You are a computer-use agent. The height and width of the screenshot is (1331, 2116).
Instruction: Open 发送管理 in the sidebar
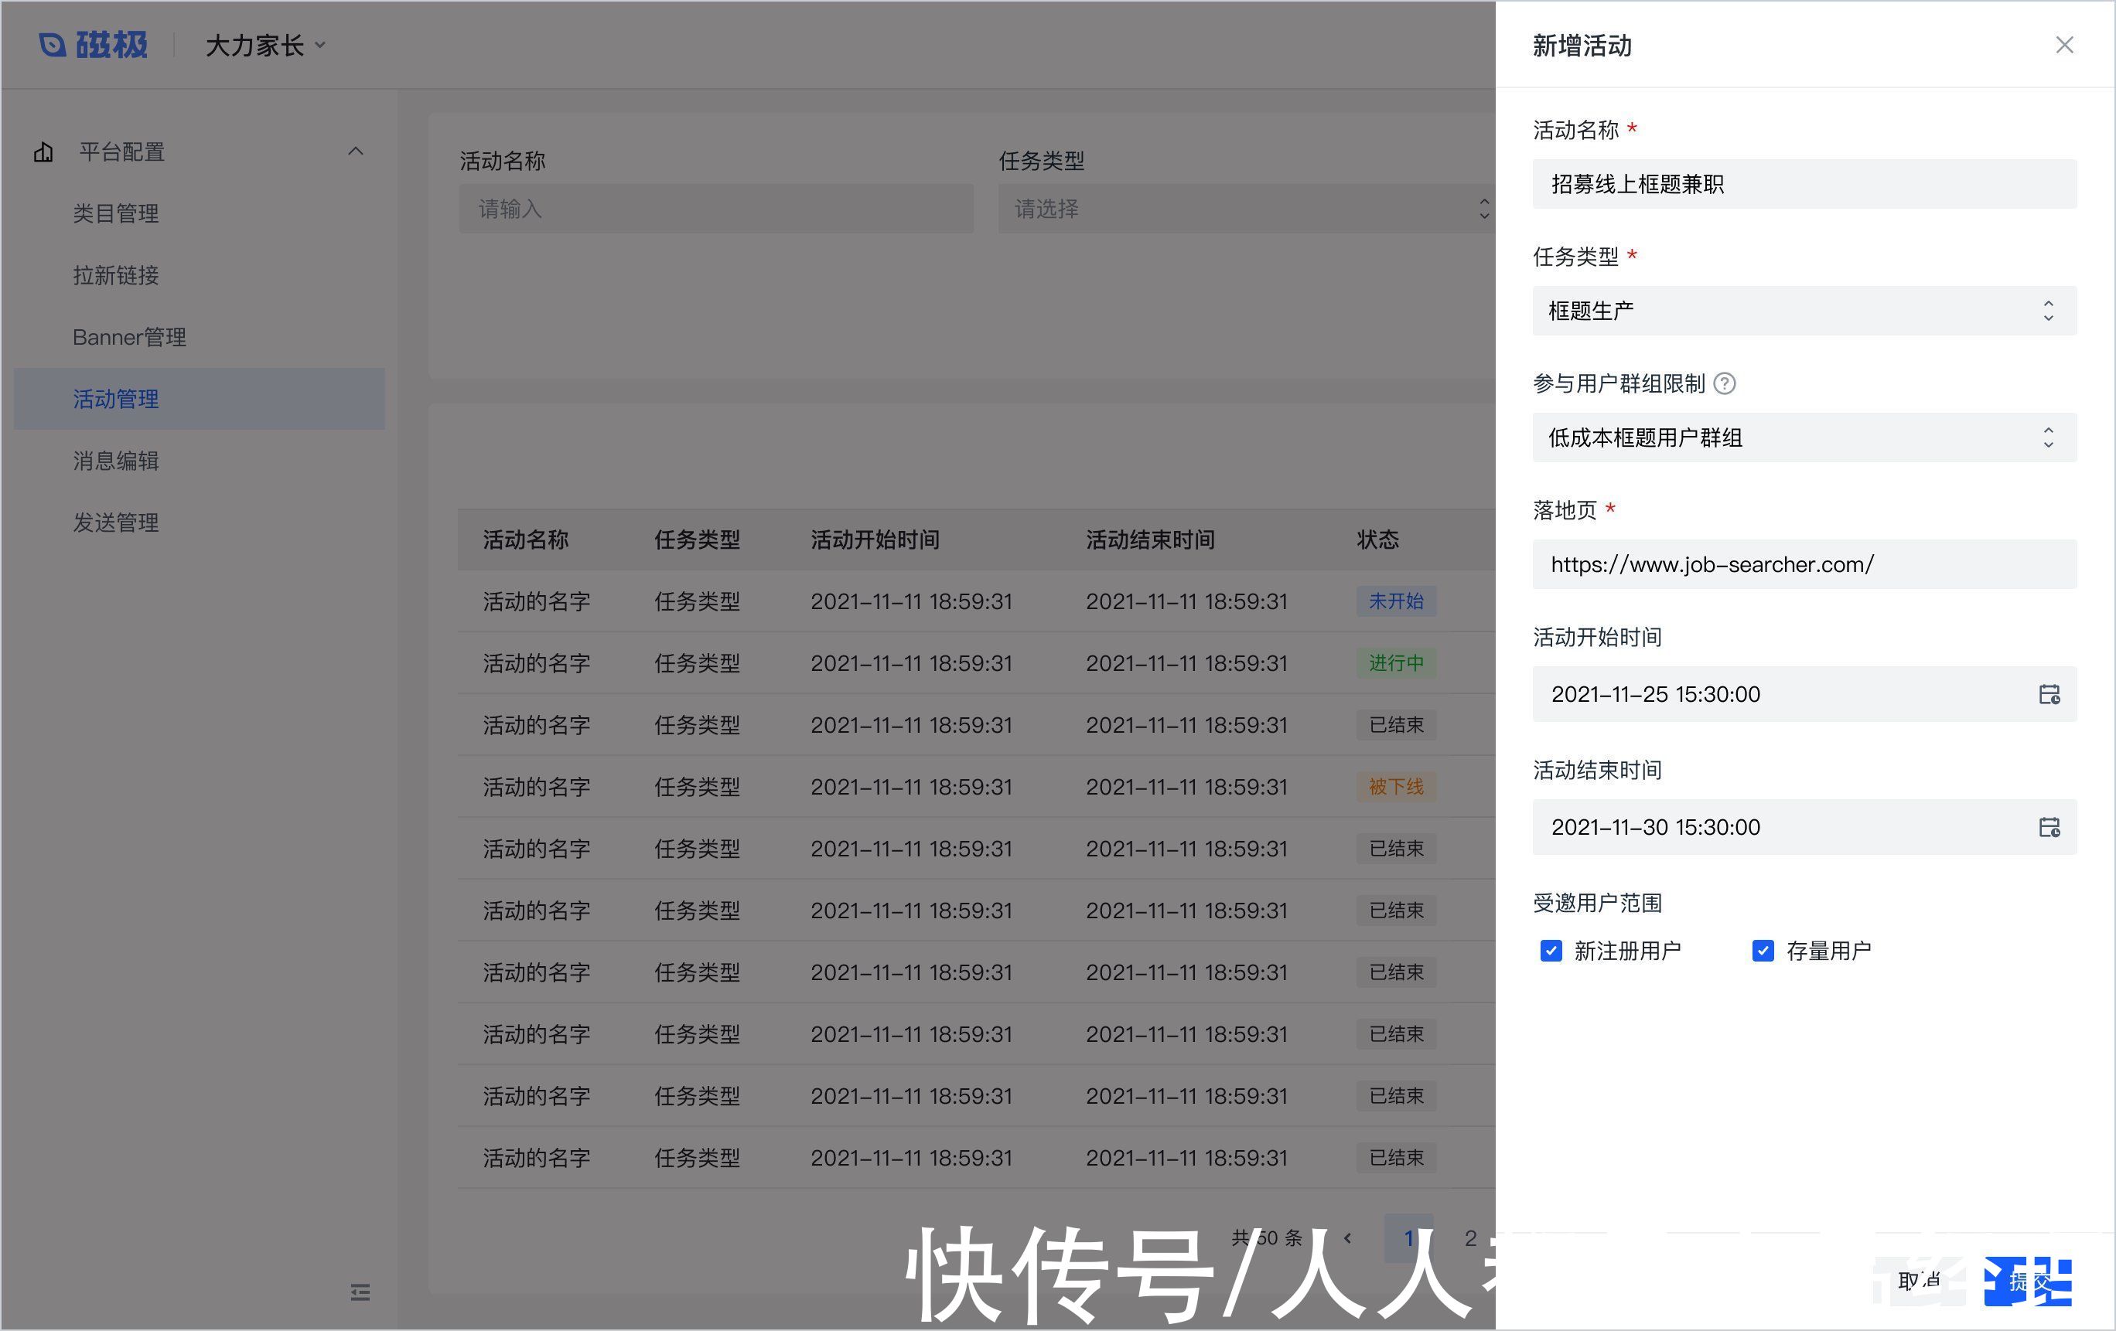coord(116,523)
